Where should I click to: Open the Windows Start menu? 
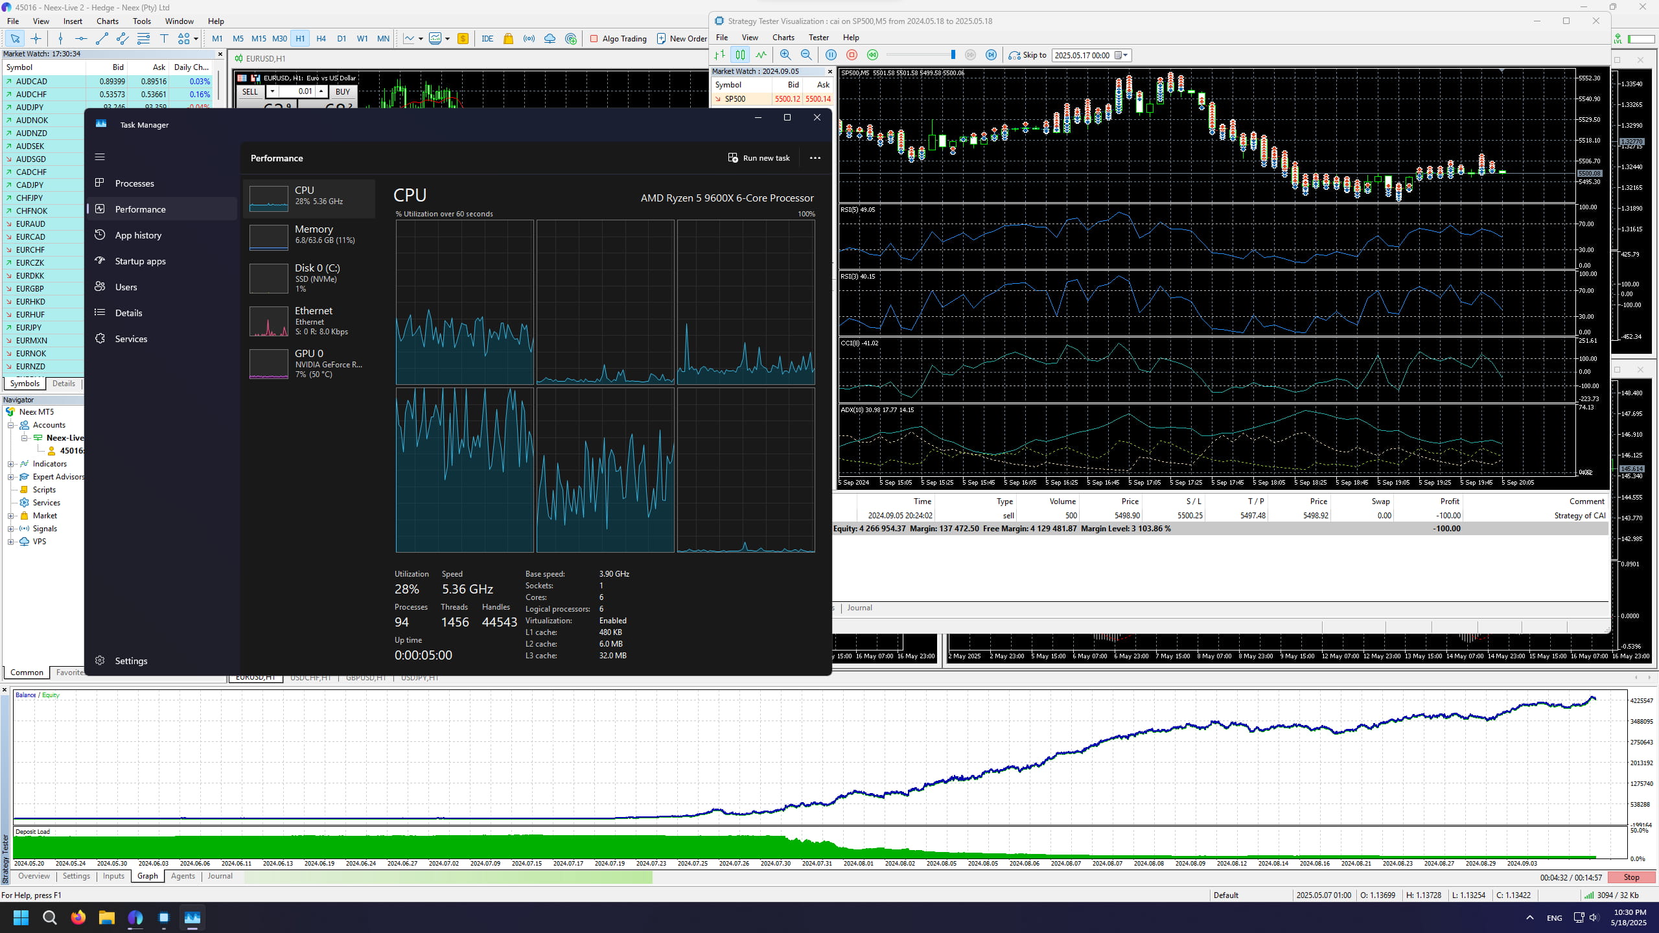point(21,917)
